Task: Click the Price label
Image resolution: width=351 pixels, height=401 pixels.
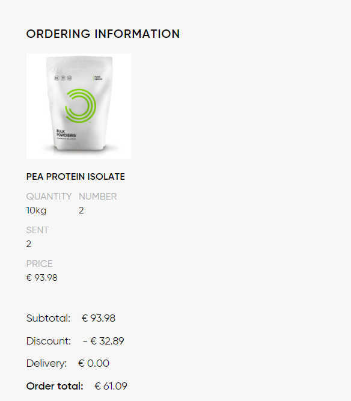Action: tap(40, 264)
